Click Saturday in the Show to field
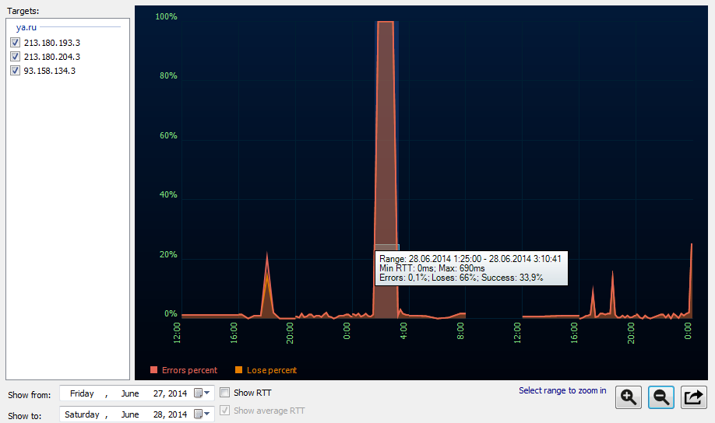The width and height of the screenshot is (715, 423). pyautogui.click(x=82, y=414)
